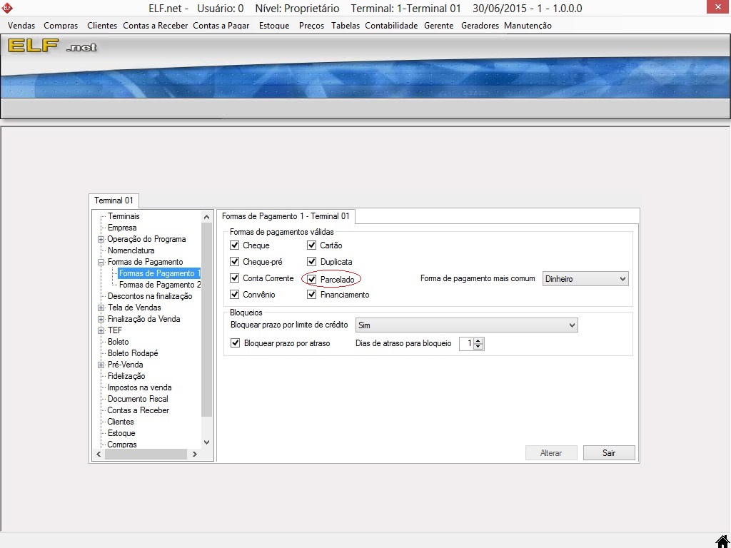
Task: Switch to the Terminal 01 tab
Action: 114,201
